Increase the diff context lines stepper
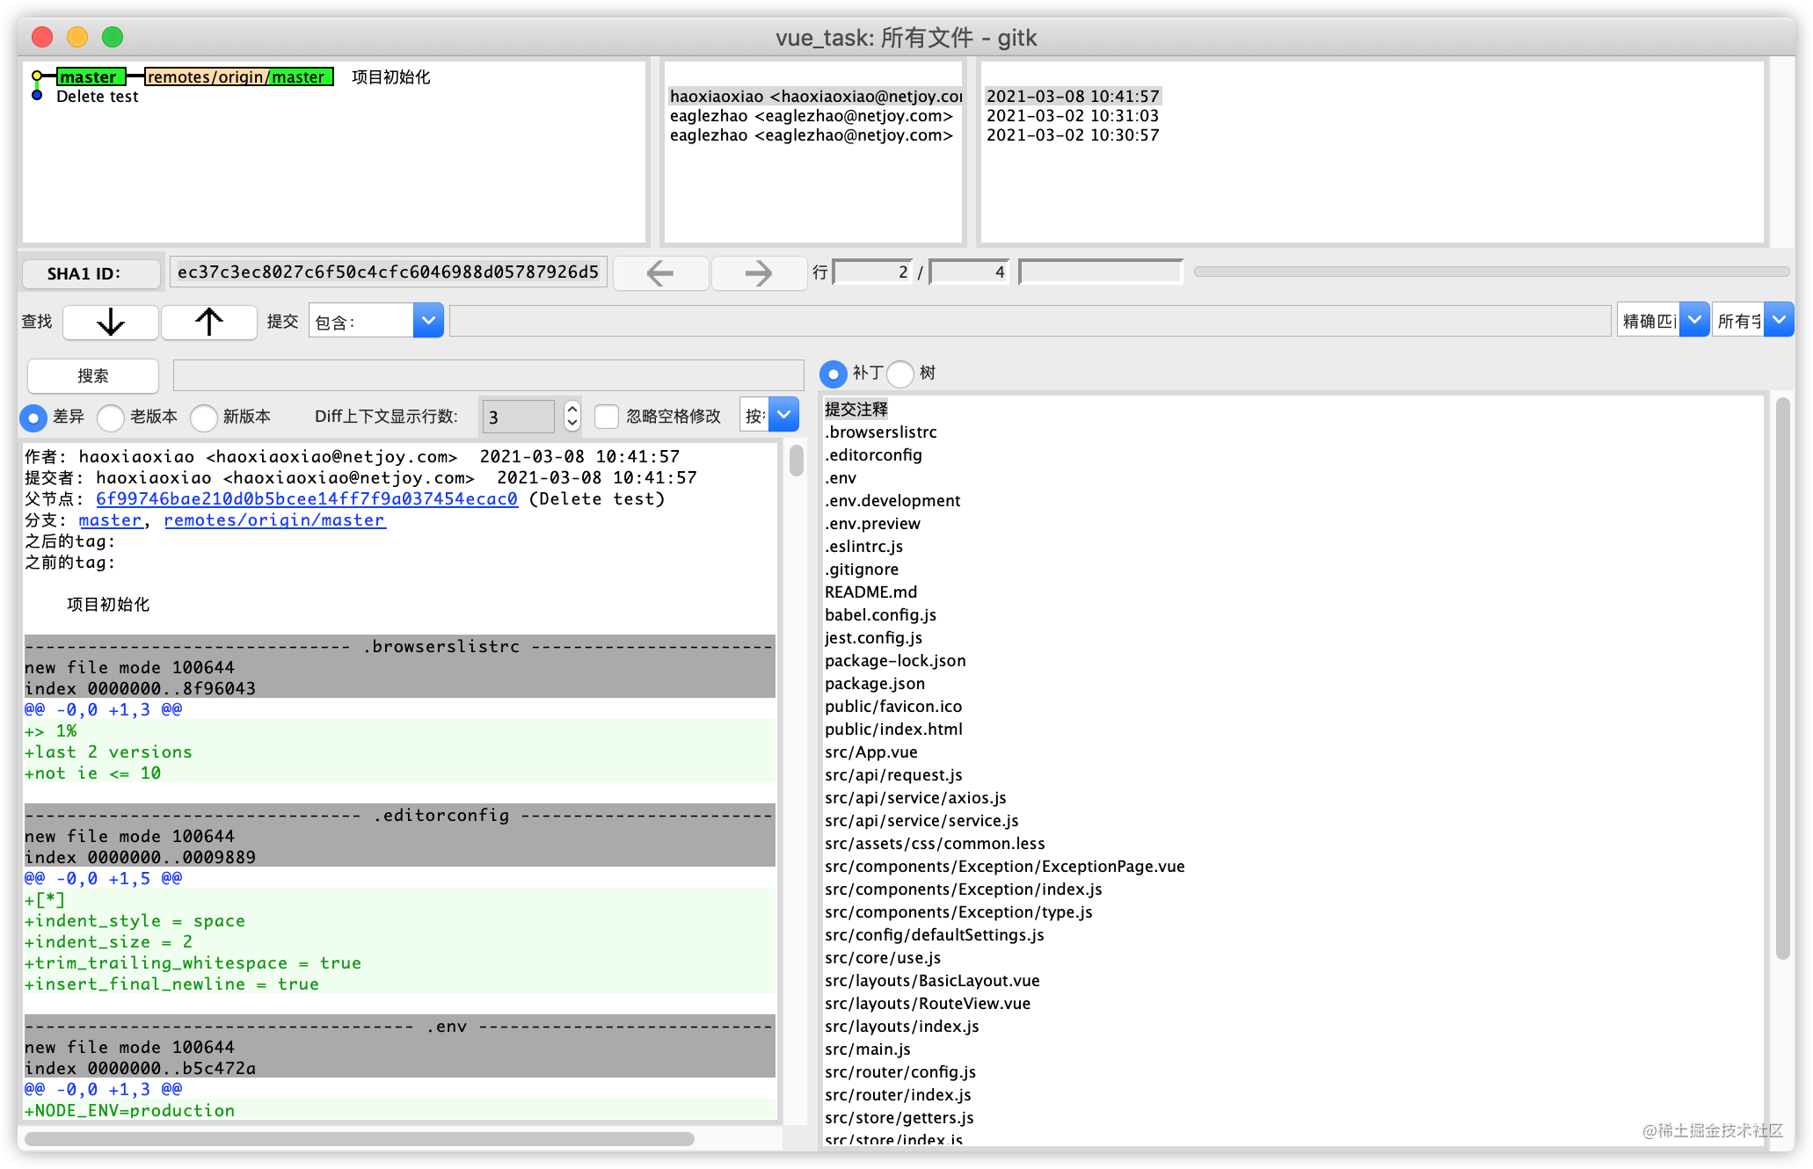 pyautogui.click(x=572, y=409)
